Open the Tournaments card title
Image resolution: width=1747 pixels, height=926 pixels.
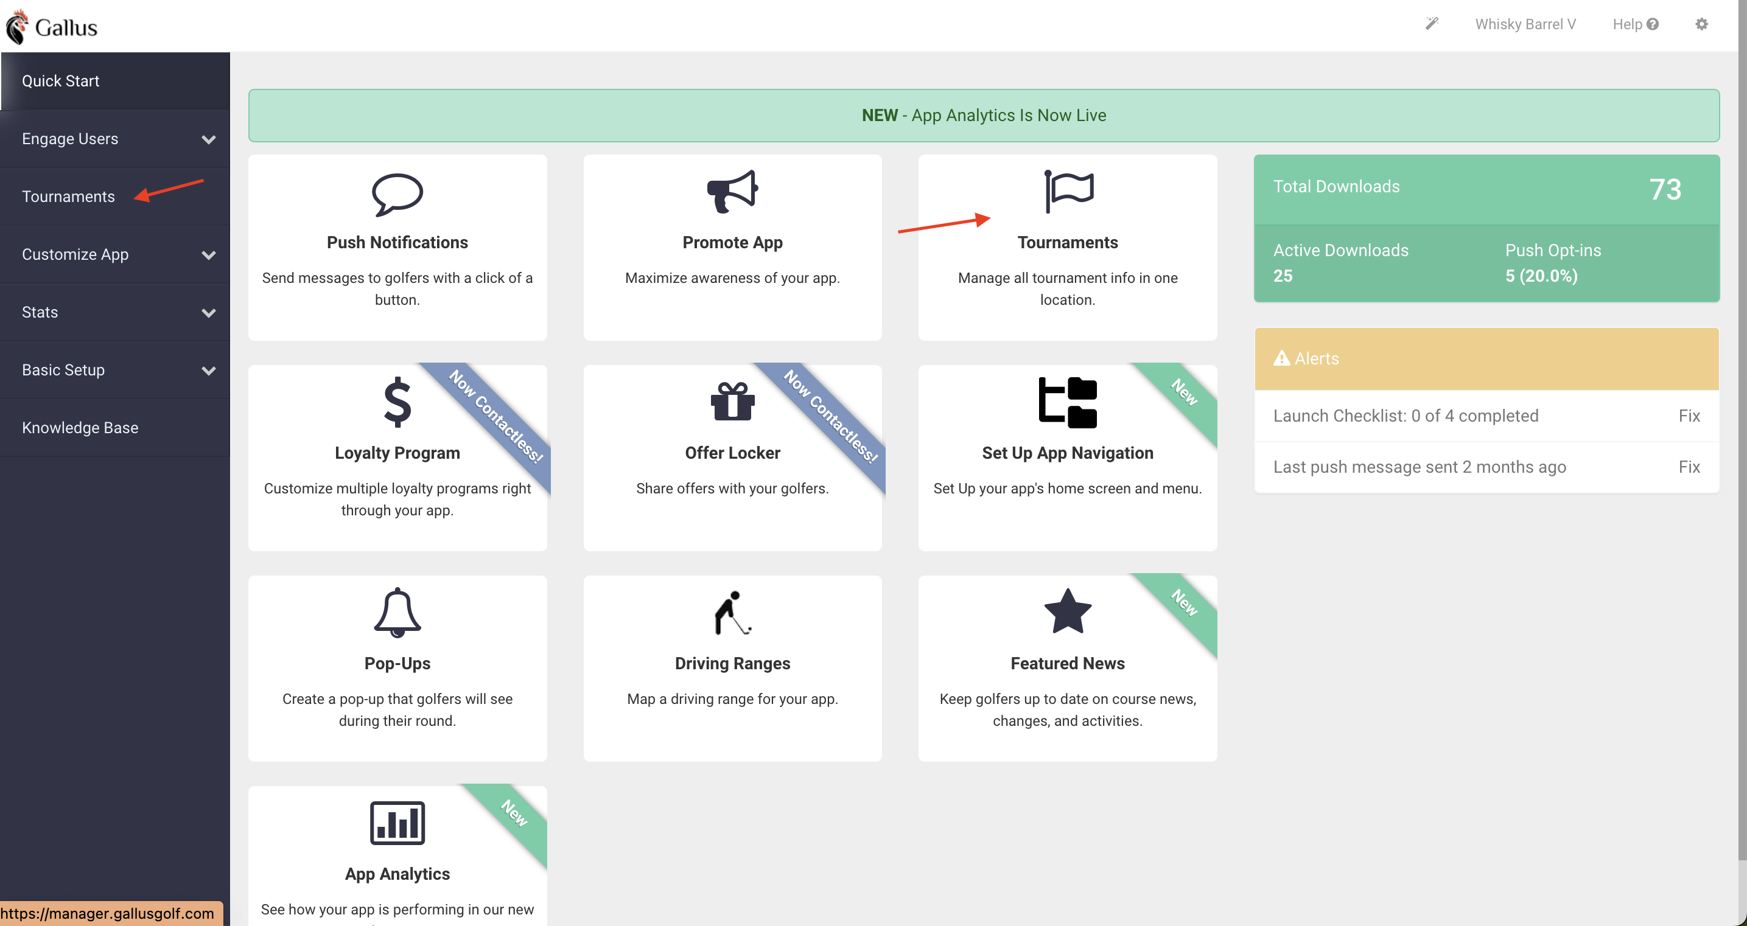1068,243
